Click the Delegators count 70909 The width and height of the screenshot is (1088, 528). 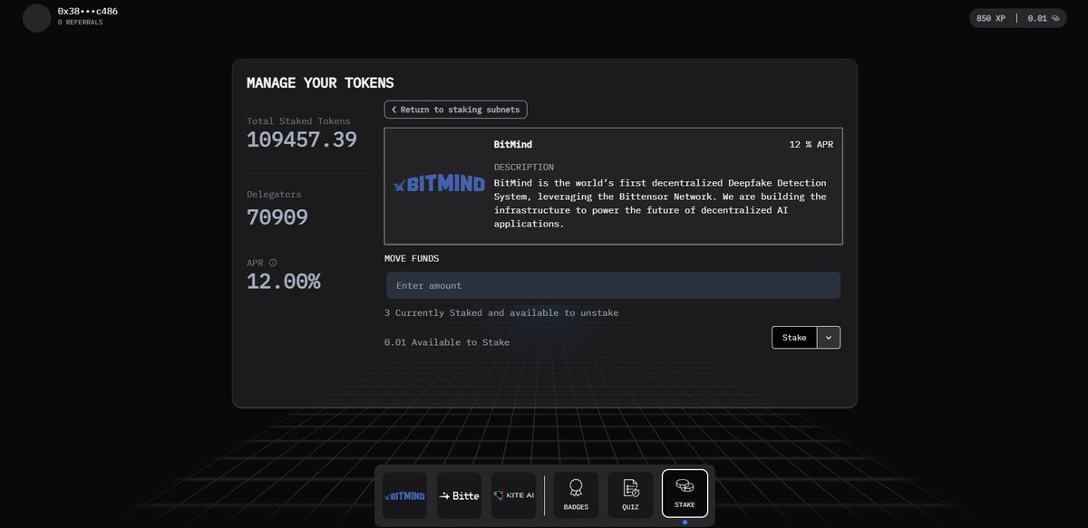pos(277,217)
